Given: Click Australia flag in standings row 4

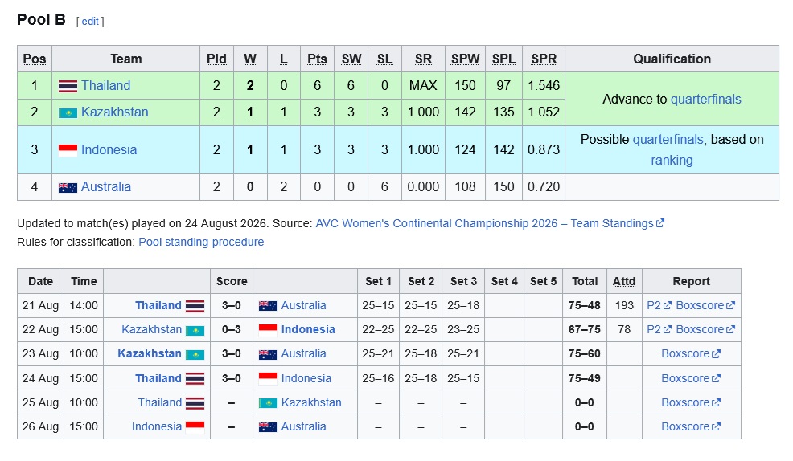Looking at the screenshot, I should tap(68, 187).
